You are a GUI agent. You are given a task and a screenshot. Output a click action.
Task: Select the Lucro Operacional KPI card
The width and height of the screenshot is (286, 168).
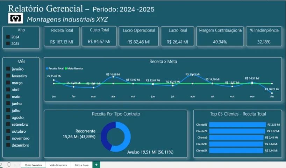[x=139, y=36]
